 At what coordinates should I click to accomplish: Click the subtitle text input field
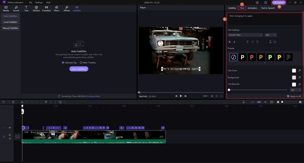(264, 20)
